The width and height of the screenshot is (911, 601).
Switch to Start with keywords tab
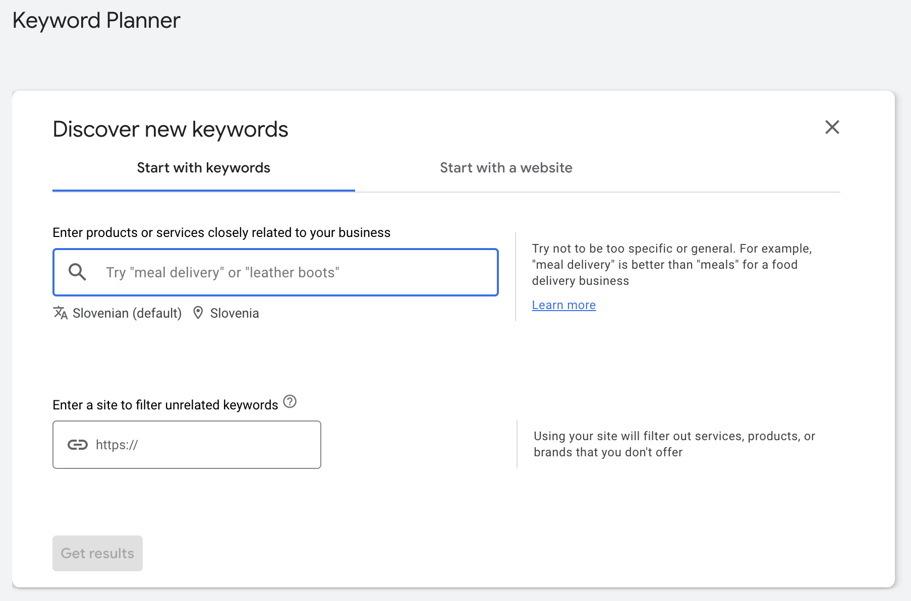click(x=204, y=168)
